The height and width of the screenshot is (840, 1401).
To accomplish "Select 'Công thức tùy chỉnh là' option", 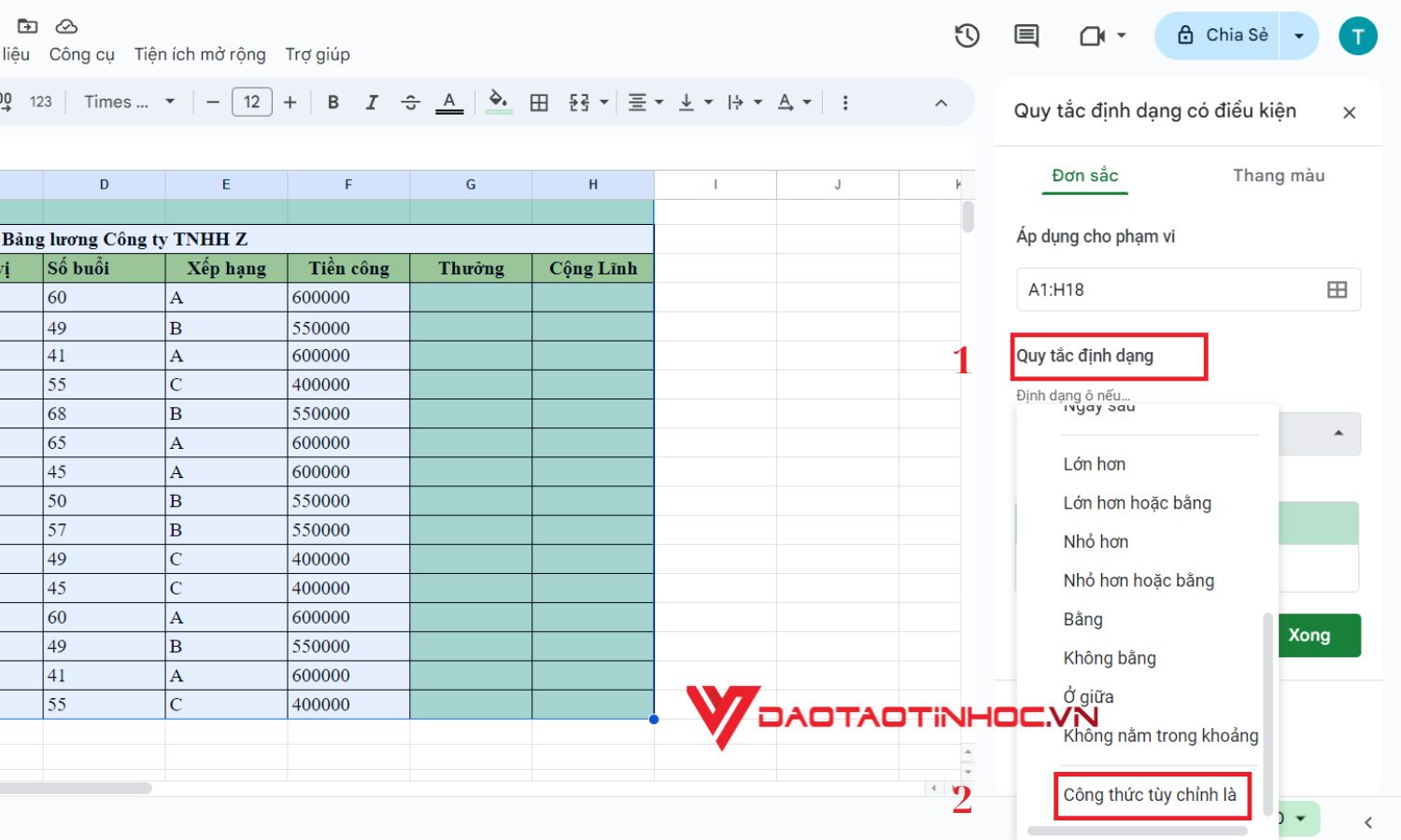I will click(x=1149, y=795).
